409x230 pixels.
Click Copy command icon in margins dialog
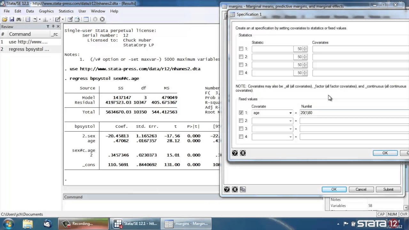pyautogui.click(x=243, y=189)
